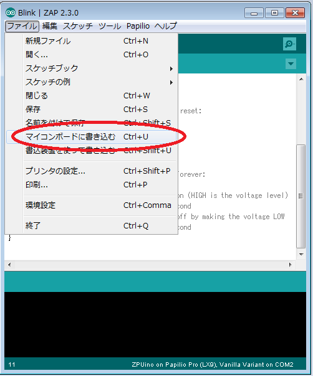Image resolution: width=313 pixels, height=376 pixels.
Task: Open the ツール menu
Action: coord(110,26)
